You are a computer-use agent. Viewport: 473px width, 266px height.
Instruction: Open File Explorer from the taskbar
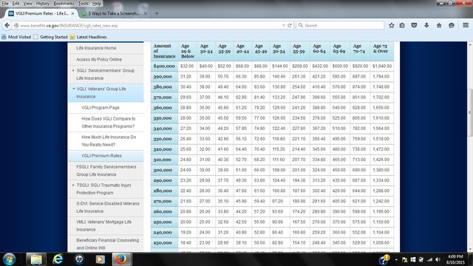click(x=36, y=259)
